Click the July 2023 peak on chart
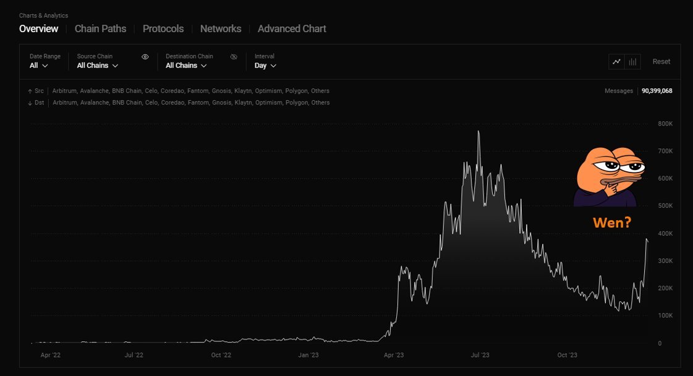The height and width of the screenshot is (376, 693). coord(478,132)
